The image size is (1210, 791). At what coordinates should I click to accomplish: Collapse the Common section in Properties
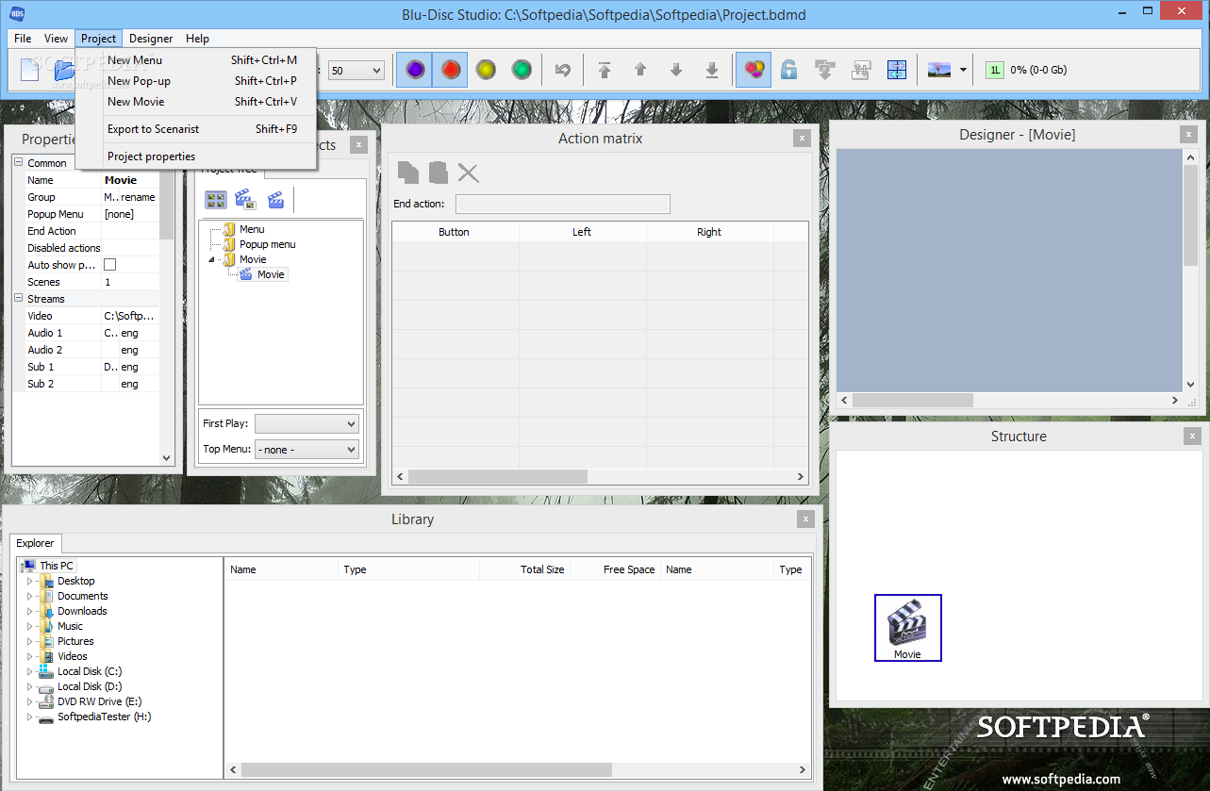pos(18,163)
